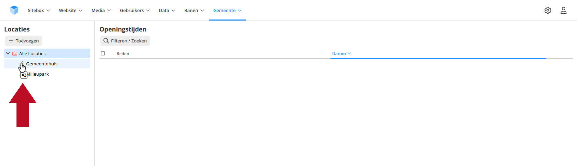The width and height of the screenshot is (577, 166).
Task: Click the plus icon in Toevoegen
Action: (x=11, y=41)
